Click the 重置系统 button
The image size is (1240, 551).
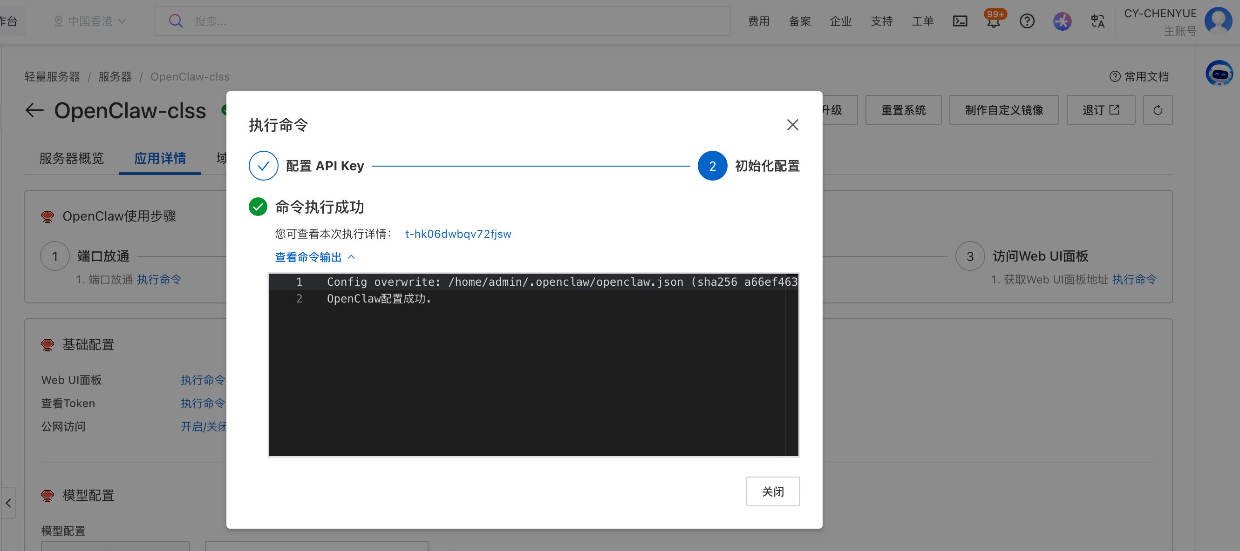click(903, 110)
